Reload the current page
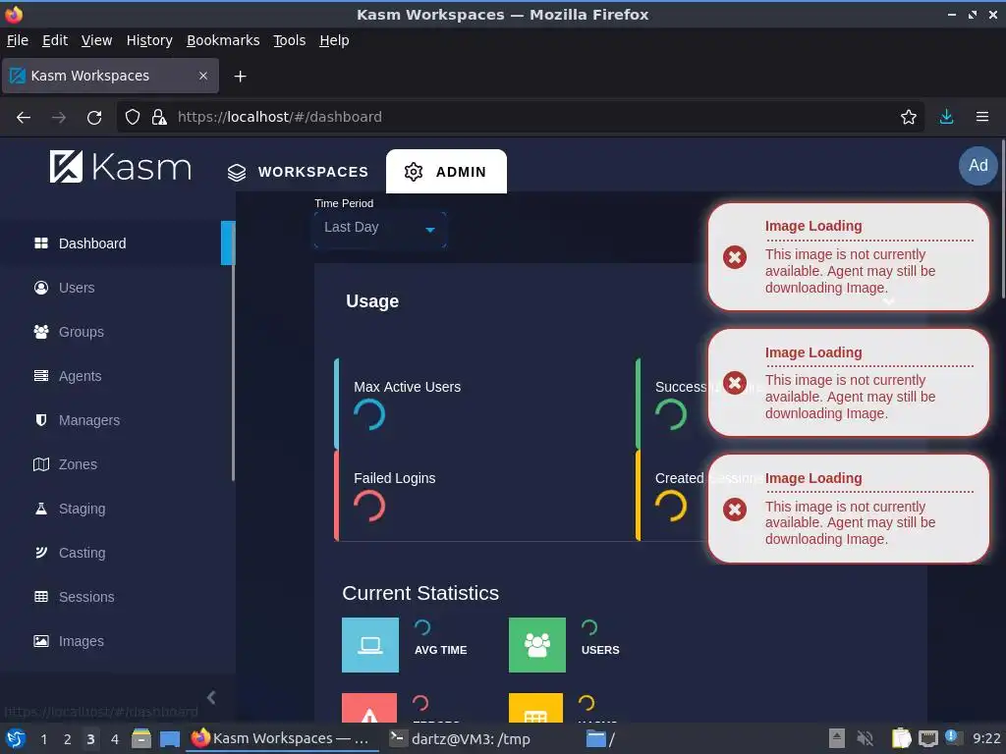Image resolution: width=1006 pixels, height=754 pixels. click(94, 118)
